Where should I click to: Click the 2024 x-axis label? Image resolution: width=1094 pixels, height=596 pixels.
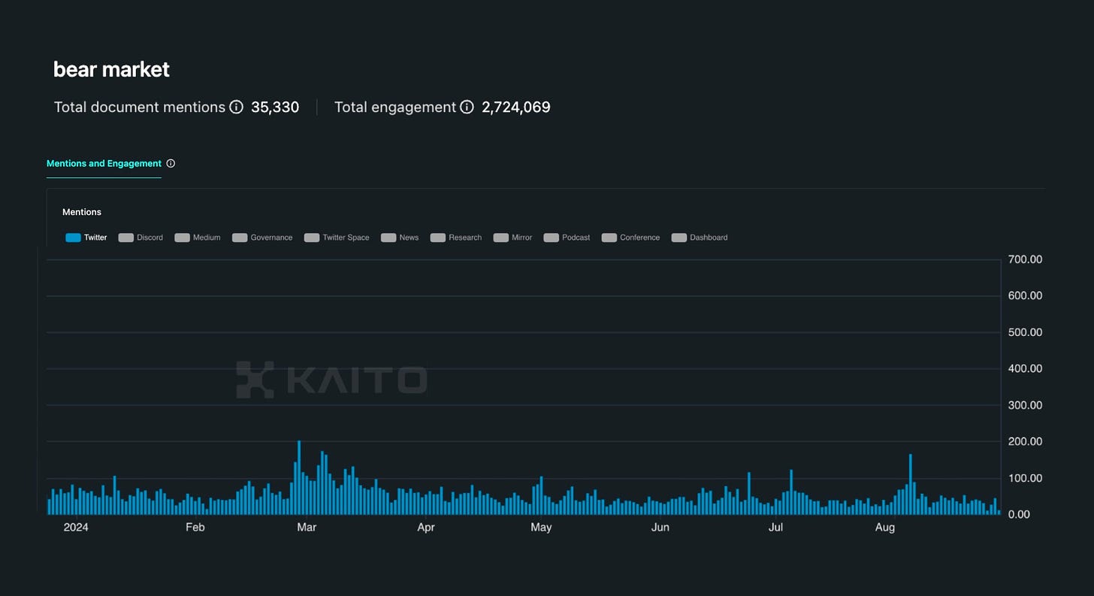click(x=76, y=528)
